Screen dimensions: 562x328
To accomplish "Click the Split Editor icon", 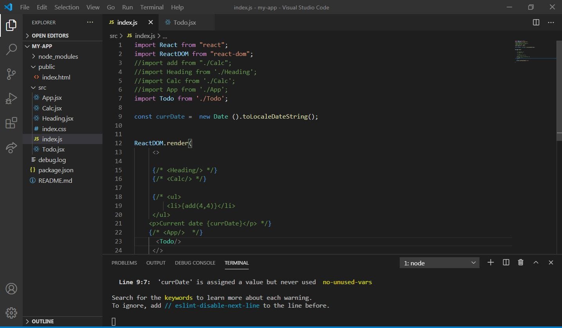I will pyautogui.click(x=535, y=22).
